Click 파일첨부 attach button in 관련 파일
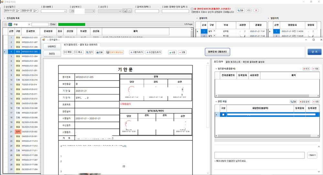 pos(305,102)
